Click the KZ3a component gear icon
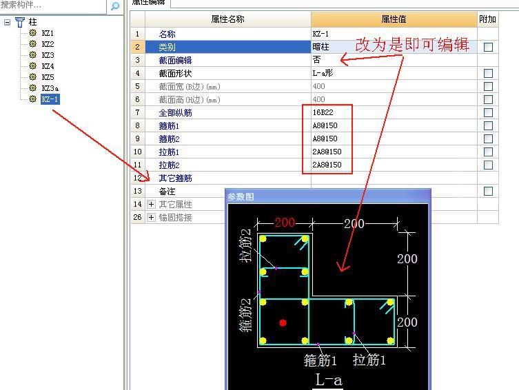Viewport: 519px width, 390px height. (x=32, y=88)
